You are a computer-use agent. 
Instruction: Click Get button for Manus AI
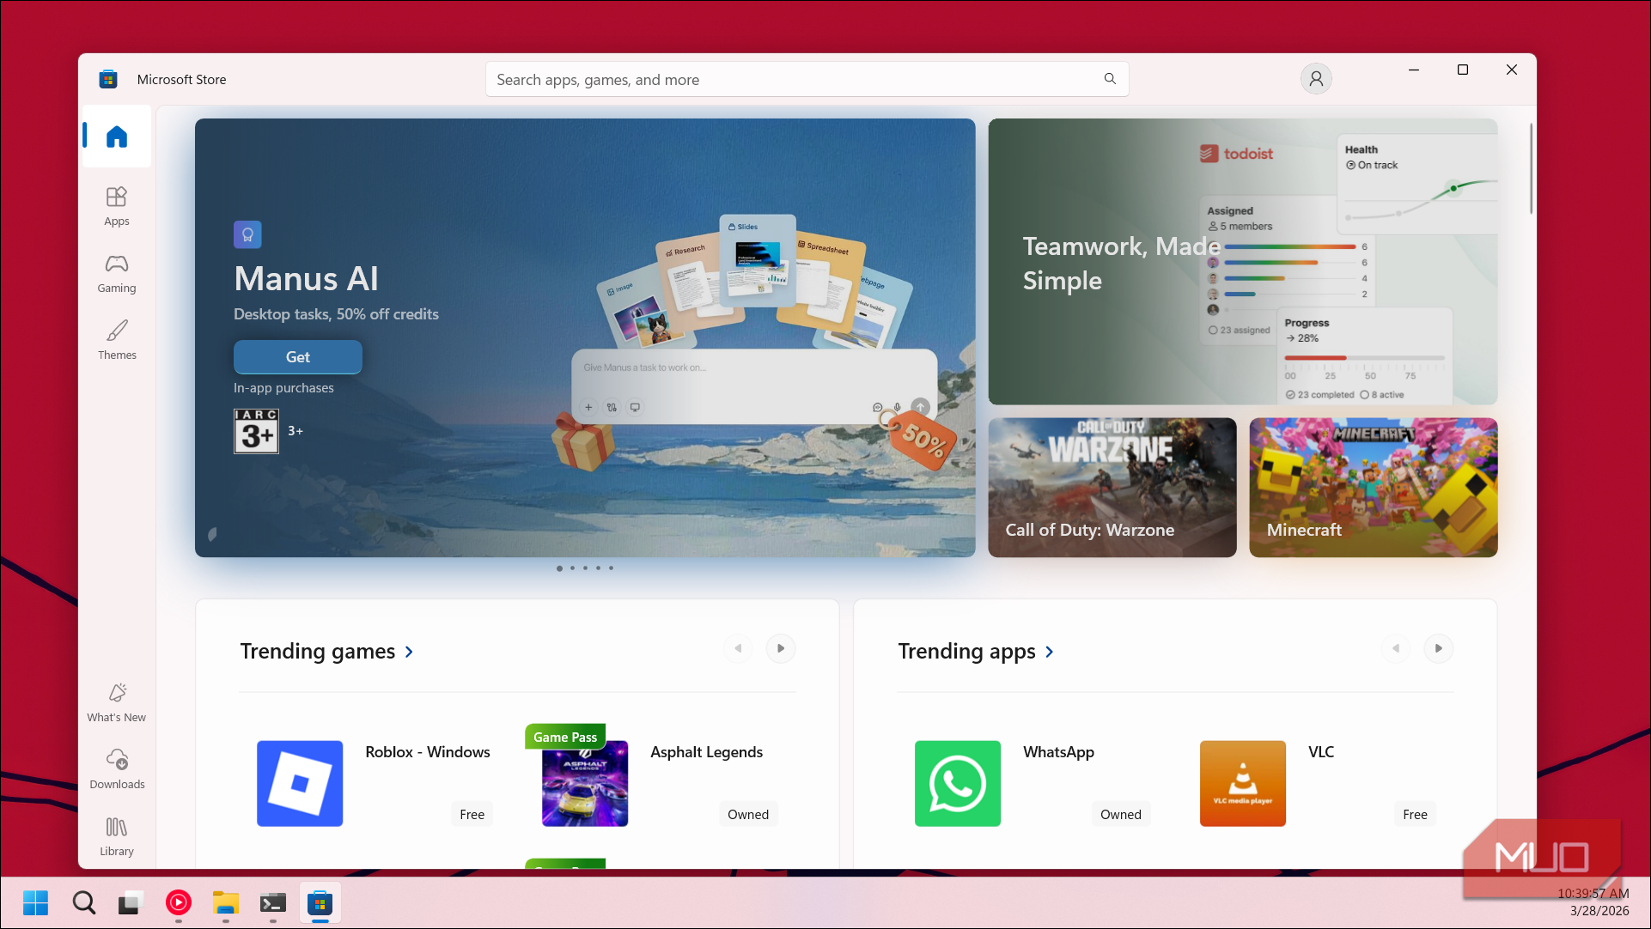coord(298,357)
